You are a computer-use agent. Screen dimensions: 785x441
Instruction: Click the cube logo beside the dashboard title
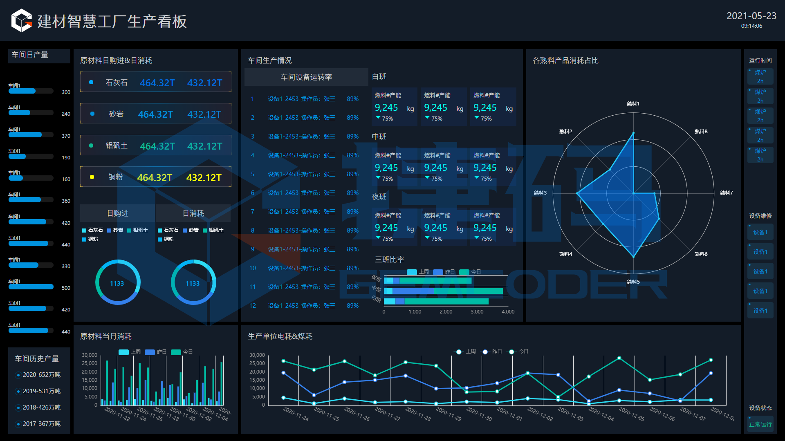tap(22, 20)
